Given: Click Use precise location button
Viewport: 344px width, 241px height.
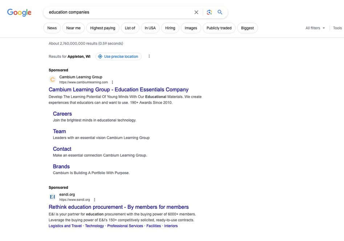Looking at the screenshot, I should (x=118, y=56).
